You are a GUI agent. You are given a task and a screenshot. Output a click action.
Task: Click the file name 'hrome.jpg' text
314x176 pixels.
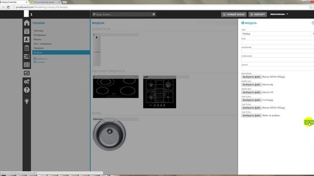[x=267, y=100]
